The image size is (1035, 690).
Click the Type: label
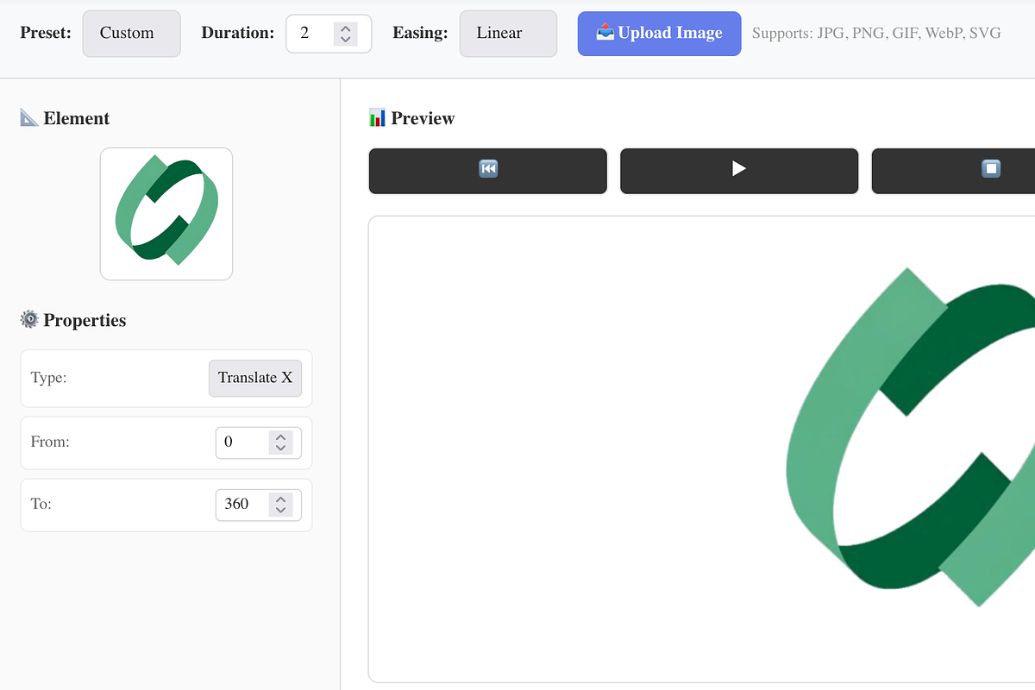click(48, 378)
